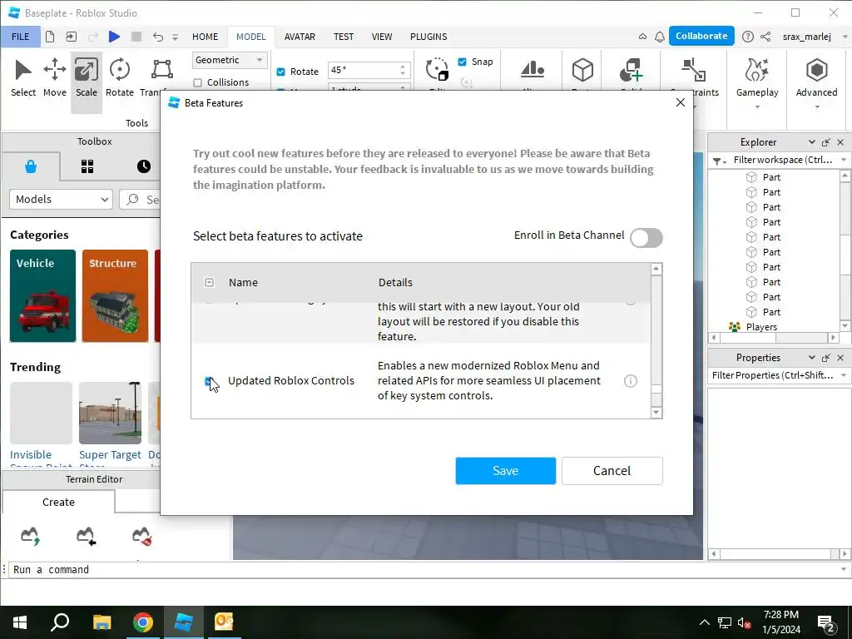This screenshot has height=639, width=852.
Task: Click Cancel in Beta Features dialog
Action: pyautogui.click(x=612, y=471)
